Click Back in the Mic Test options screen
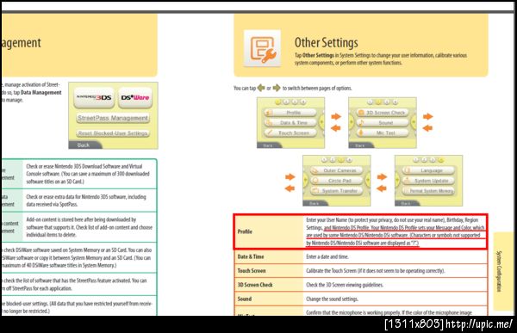Screen dimensions: 517x333 click(361, 145)
